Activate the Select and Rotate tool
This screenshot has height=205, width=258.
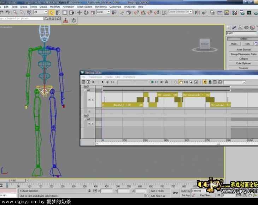click(86, 12)
